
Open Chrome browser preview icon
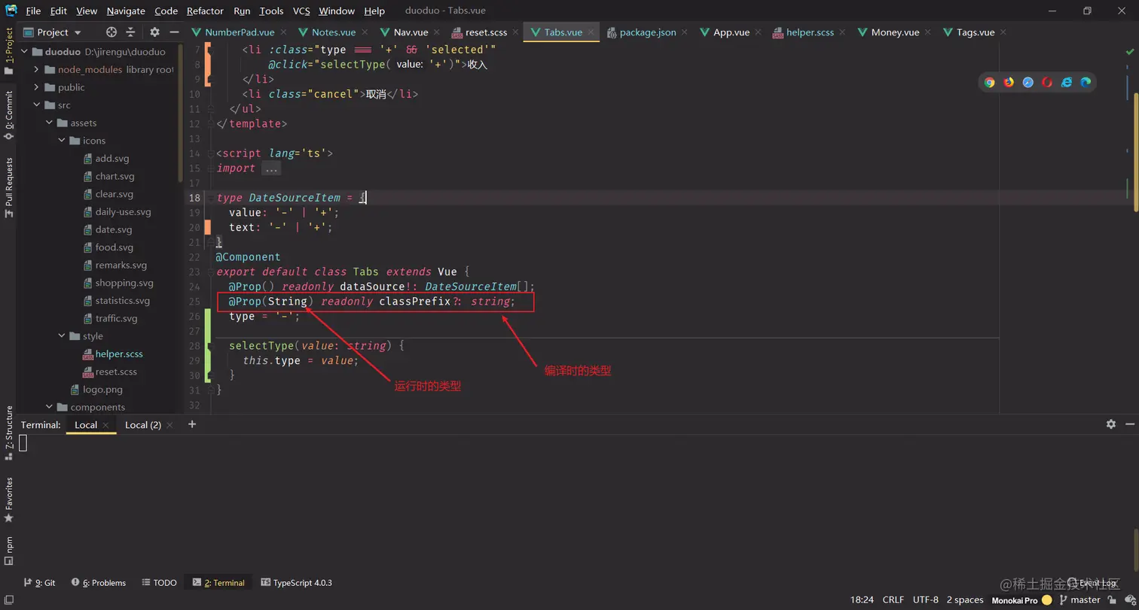click(x=990, y=83)
